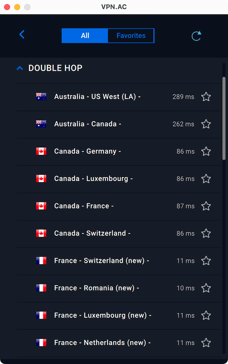Connect to Canada - Switzerland server

pyautogui.click(x=92, y=234)
